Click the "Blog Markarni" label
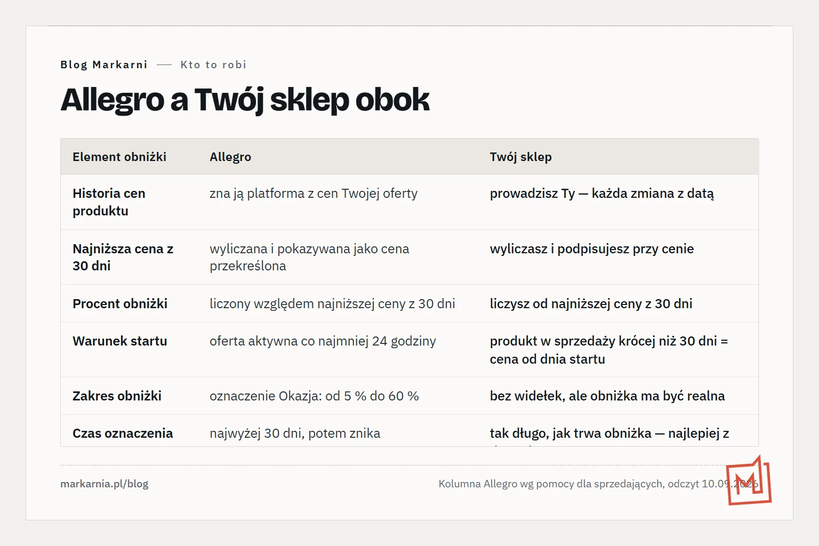This screenshot has height=546, width=819. click(104, 65)
